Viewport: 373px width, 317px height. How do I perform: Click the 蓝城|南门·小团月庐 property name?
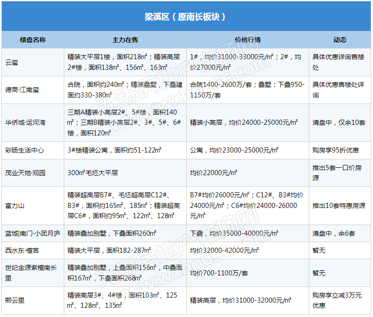[x=32, y=233]
